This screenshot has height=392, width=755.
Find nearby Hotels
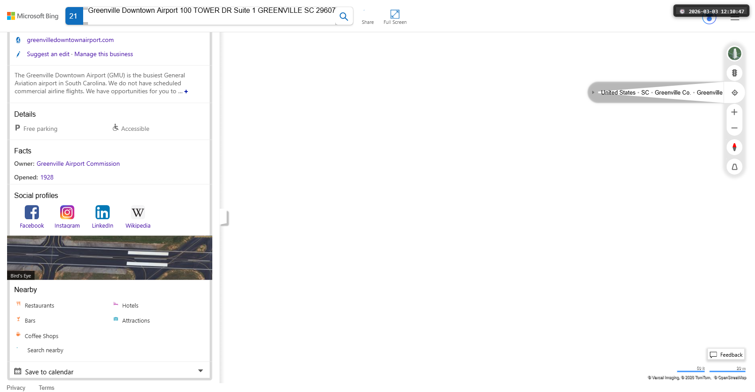click(130, 305)
